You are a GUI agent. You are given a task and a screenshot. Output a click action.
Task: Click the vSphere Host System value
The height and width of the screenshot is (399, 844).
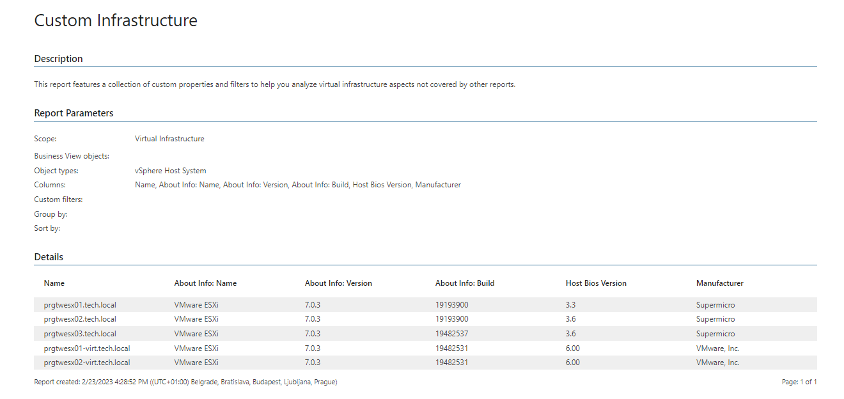coord(171,171)
